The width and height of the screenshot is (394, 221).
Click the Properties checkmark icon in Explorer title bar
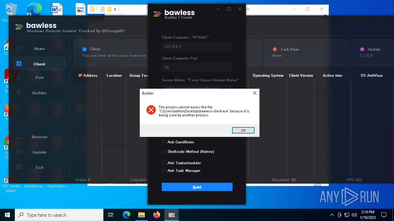click(x=103, y=9)
